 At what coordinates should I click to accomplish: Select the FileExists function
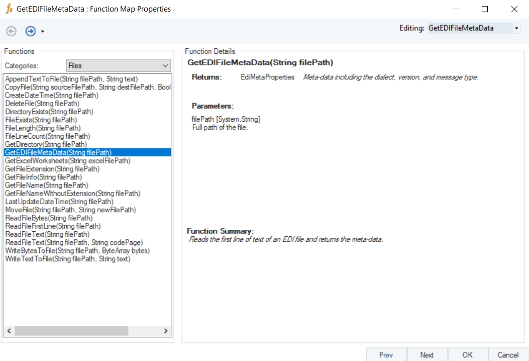pyautogui.click(x=41, y=120)
